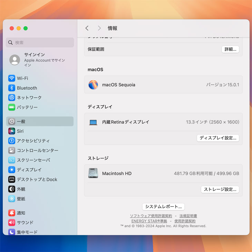
Task: Click the macOS Sequoia logo icon
Action: [93, 85]
